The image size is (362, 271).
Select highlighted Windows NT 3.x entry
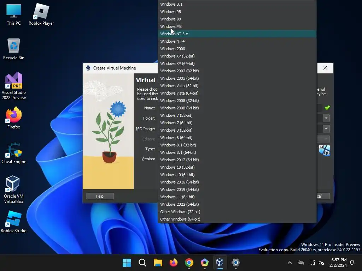coord(237,34)
